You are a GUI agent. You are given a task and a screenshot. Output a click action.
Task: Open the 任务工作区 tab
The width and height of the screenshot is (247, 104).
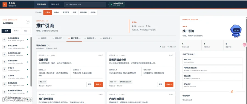pos(41,4)
